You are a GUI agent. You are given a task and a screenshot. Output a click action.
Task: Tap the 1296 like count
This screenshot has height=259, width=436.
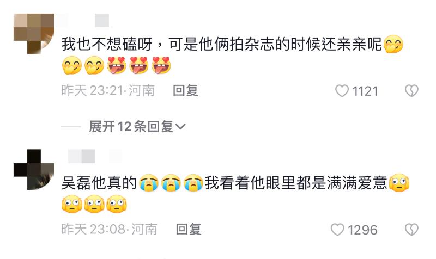click(362, 230)
